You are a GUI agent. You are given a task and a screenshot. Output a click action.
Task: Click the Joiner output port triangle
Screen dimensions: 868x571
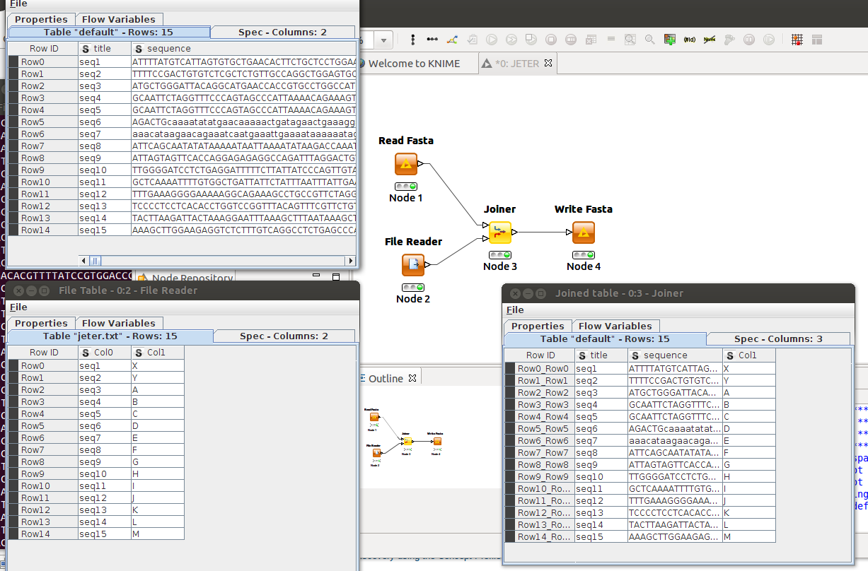515,232
